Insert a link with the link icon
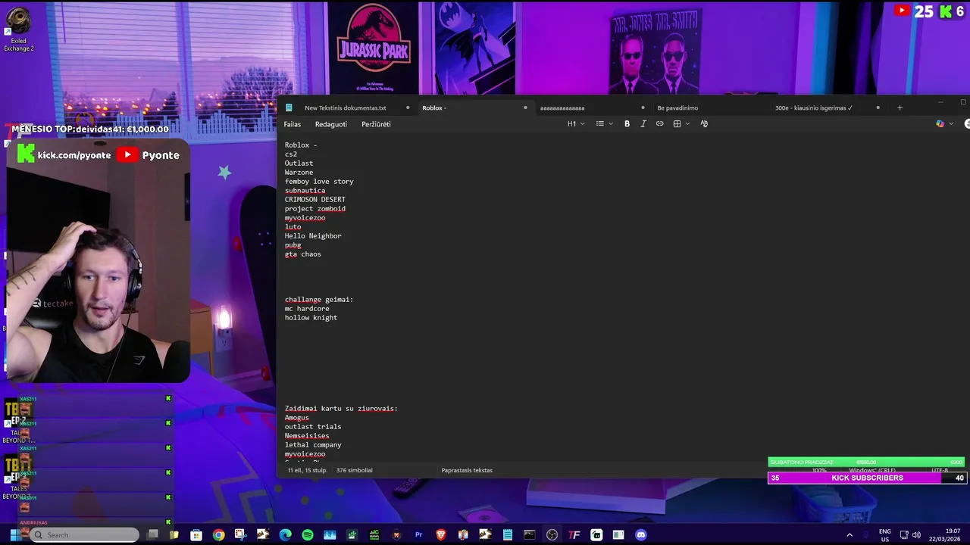Screen dimensions: 970x545 coord(659,124)
